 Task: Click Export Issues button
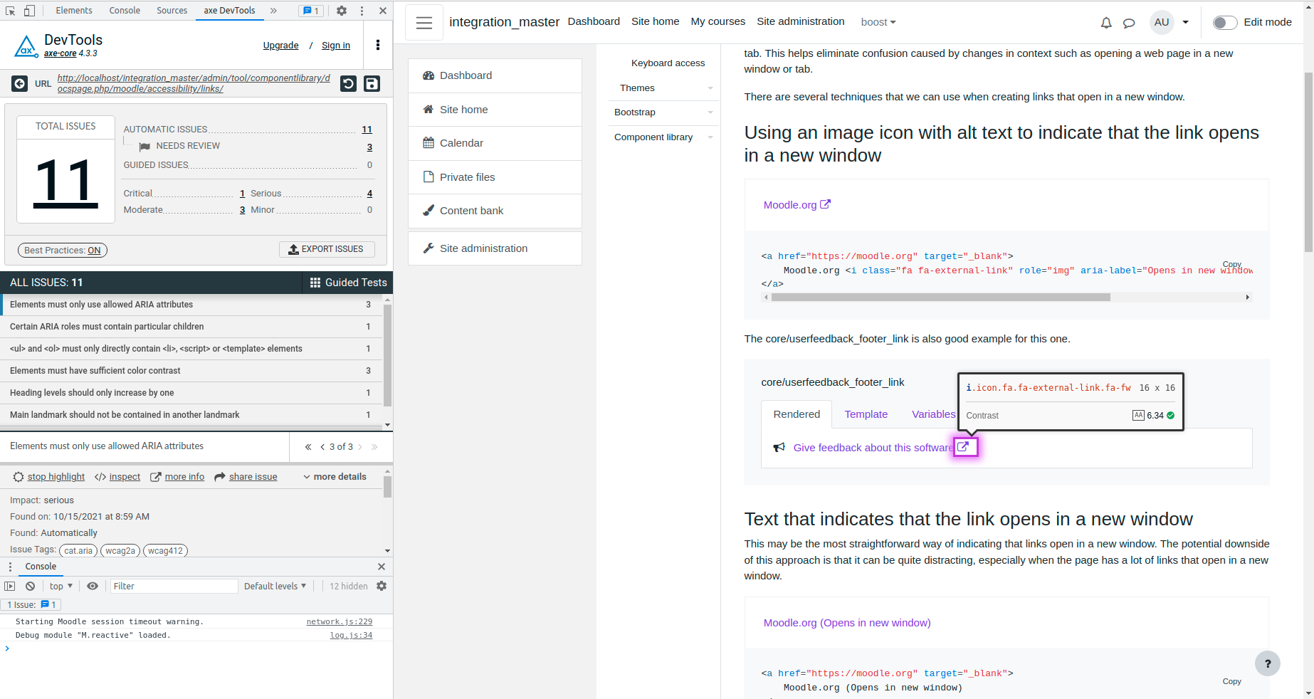(327, 249)
